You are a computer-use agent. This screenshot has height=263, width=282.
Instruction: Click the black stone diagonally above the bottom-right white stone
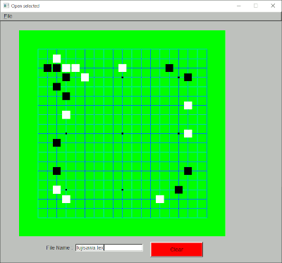click(178, 190)
